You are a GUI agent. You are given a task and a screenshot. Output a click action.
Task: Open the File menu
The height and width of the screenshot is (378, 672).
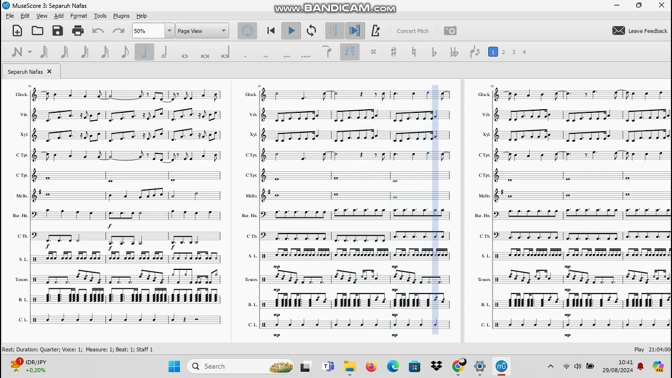pyautogui.click(x=10, y=16)
